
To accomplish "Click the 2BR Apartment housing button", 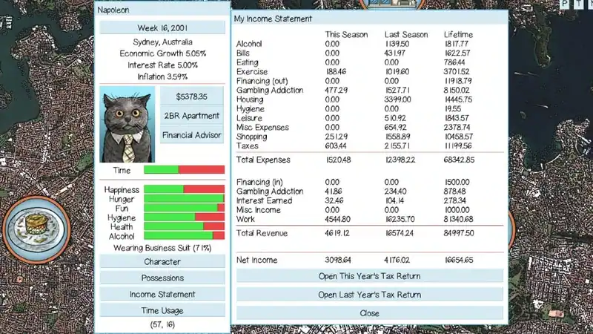I will click(x=191, y=116).
